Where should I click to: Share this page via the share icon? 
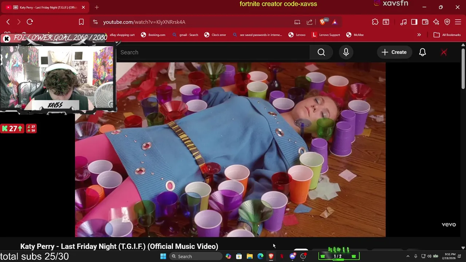click(309, 22)
